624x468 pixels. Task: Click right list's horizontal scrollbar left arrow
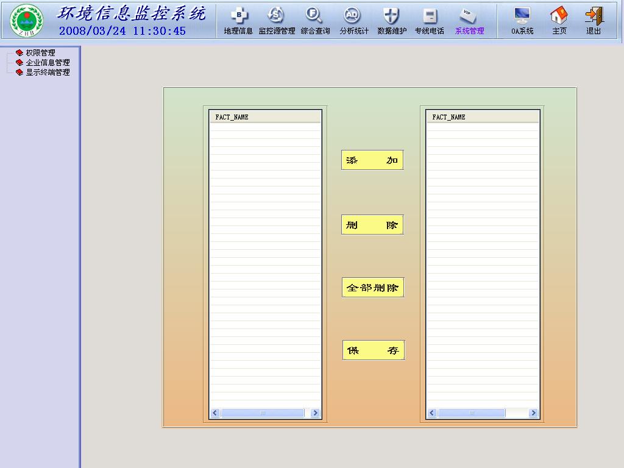point(432,413)
